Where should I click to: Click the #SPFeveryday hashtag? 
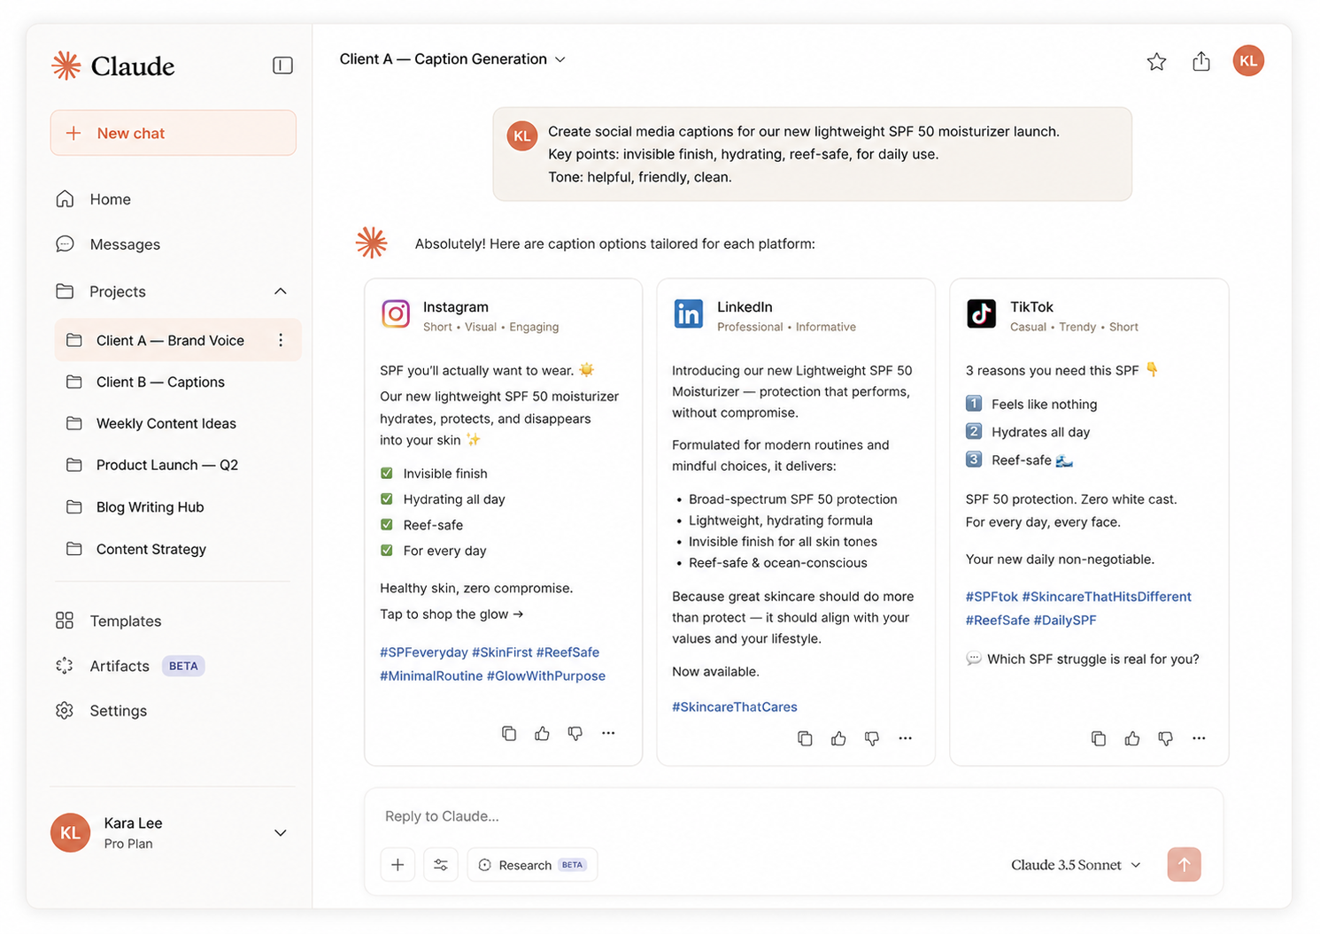click(424, 652)
